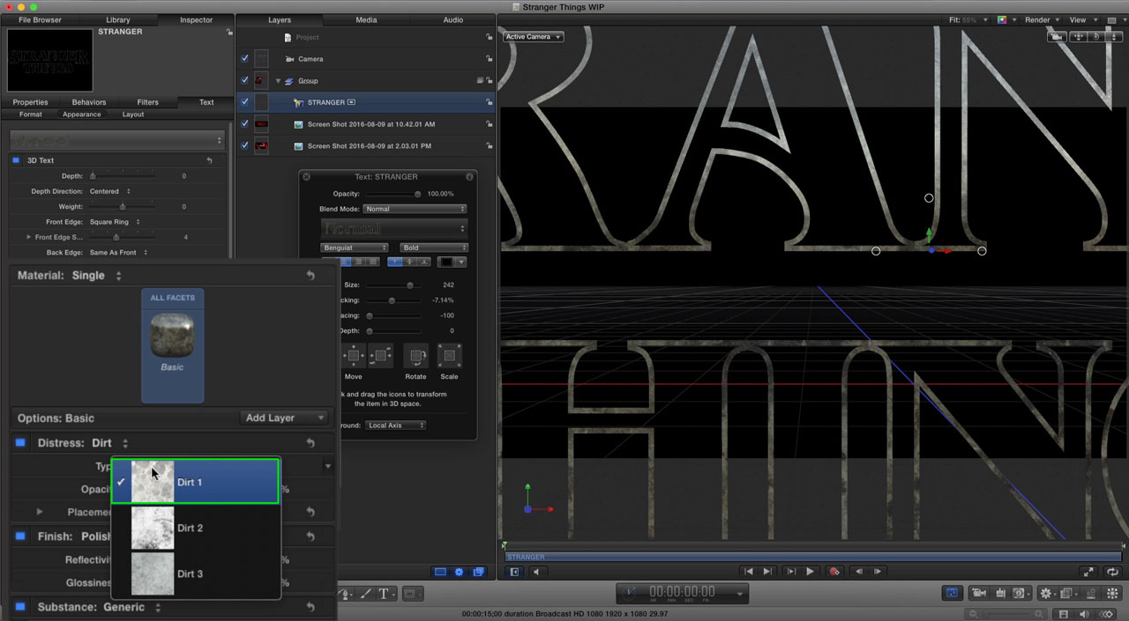Toggle visibility of the STRANGER text layer
The image size is (1129, 621).
244,102
